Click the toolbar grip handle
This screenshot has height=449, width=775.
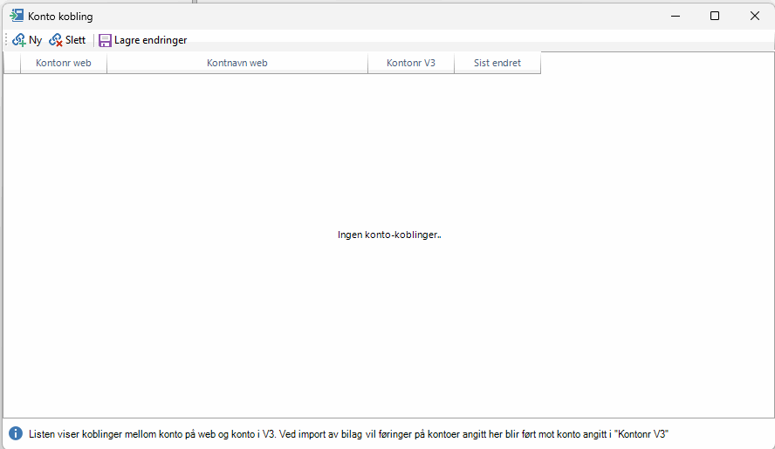pyautogui.click(x=7, y=40)
